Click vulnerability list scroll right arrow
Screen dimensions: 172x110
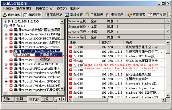pyautogui.click(x=164, y=100)
